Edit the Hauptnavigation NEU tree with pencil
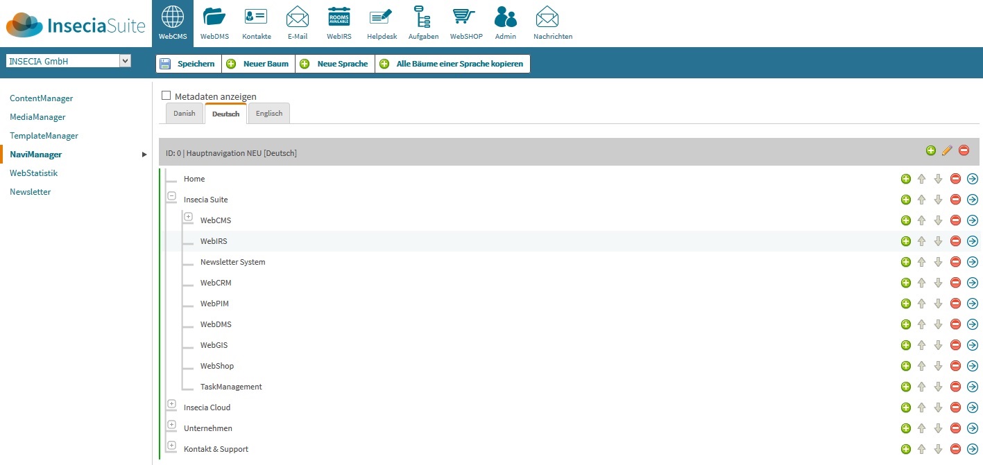 [x=947, y=150]
